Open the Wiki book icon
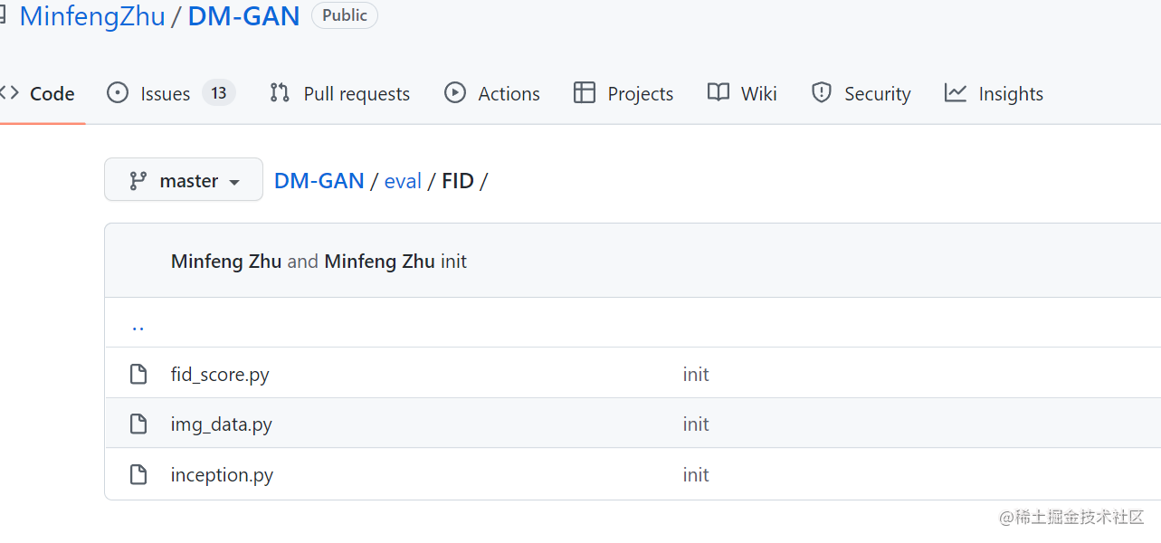This screenshot has width=1161, height=543. pos(718,93)
